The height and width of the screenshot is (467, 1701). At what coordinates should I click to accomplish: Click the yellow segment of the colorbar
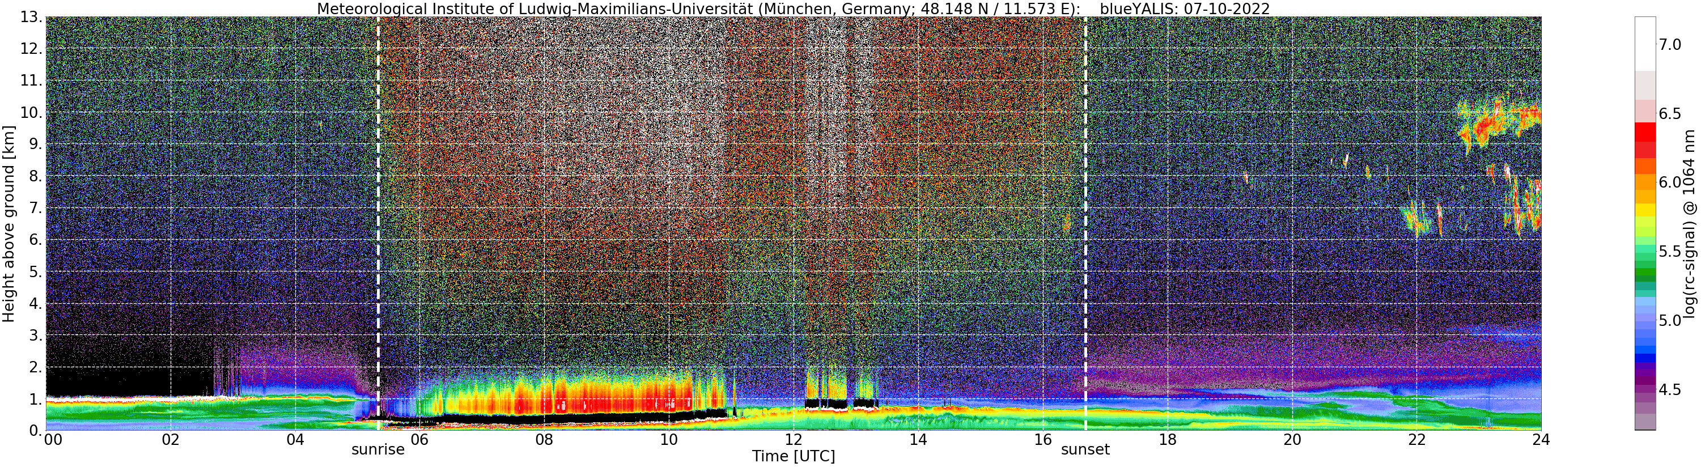(x=1645, y=210)
